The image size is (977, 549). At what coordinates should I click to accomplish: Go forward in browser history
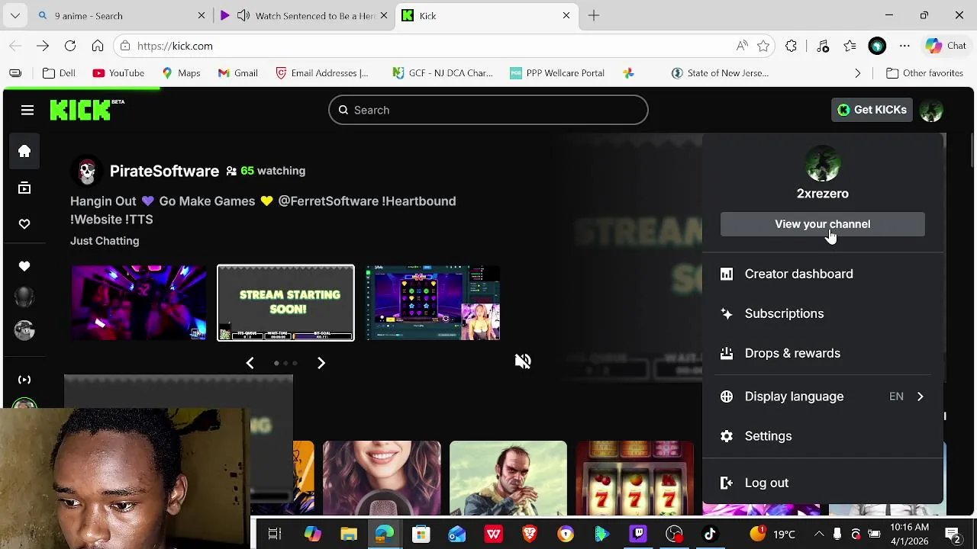tap(43, 46)
